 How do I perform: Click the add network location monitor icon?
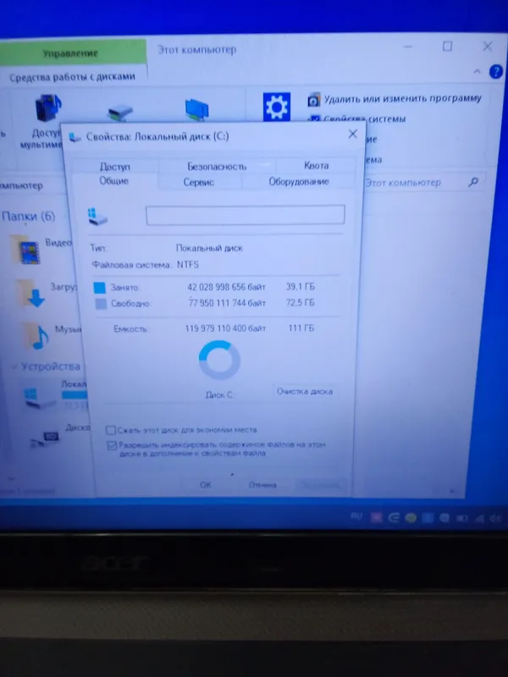197,110
